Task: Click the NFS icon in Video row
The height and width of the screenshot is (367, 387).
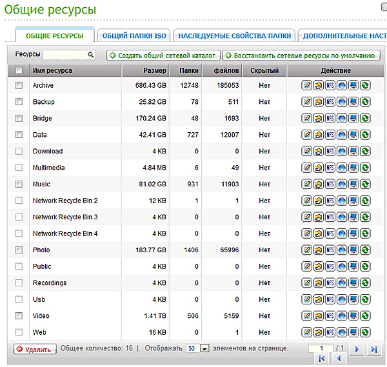Action: (x=330, y=316)
